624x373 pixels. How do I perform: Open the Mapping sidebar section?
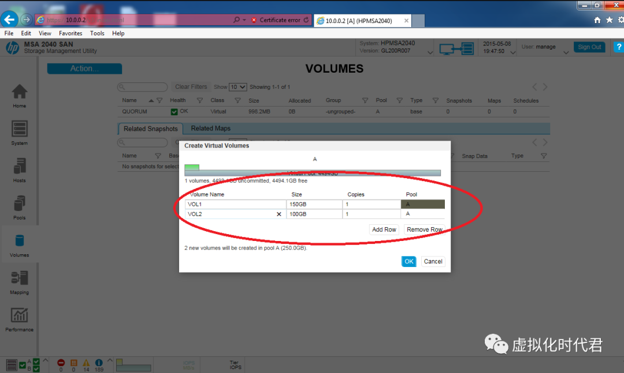coord(19,282)
